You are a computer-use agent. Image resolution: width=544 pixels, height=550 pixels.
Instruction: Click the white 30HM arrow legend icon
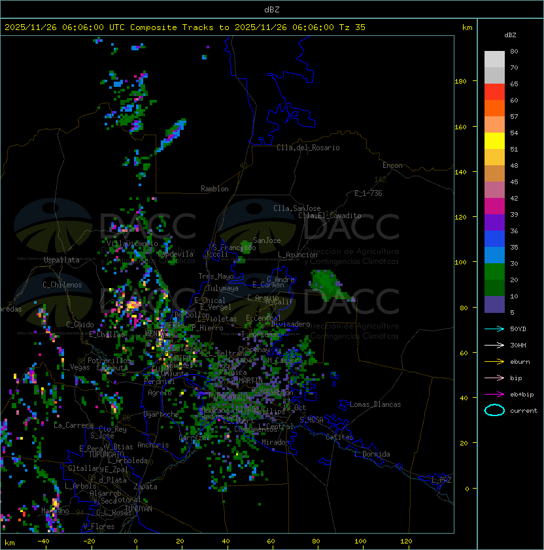coord(494,345)
